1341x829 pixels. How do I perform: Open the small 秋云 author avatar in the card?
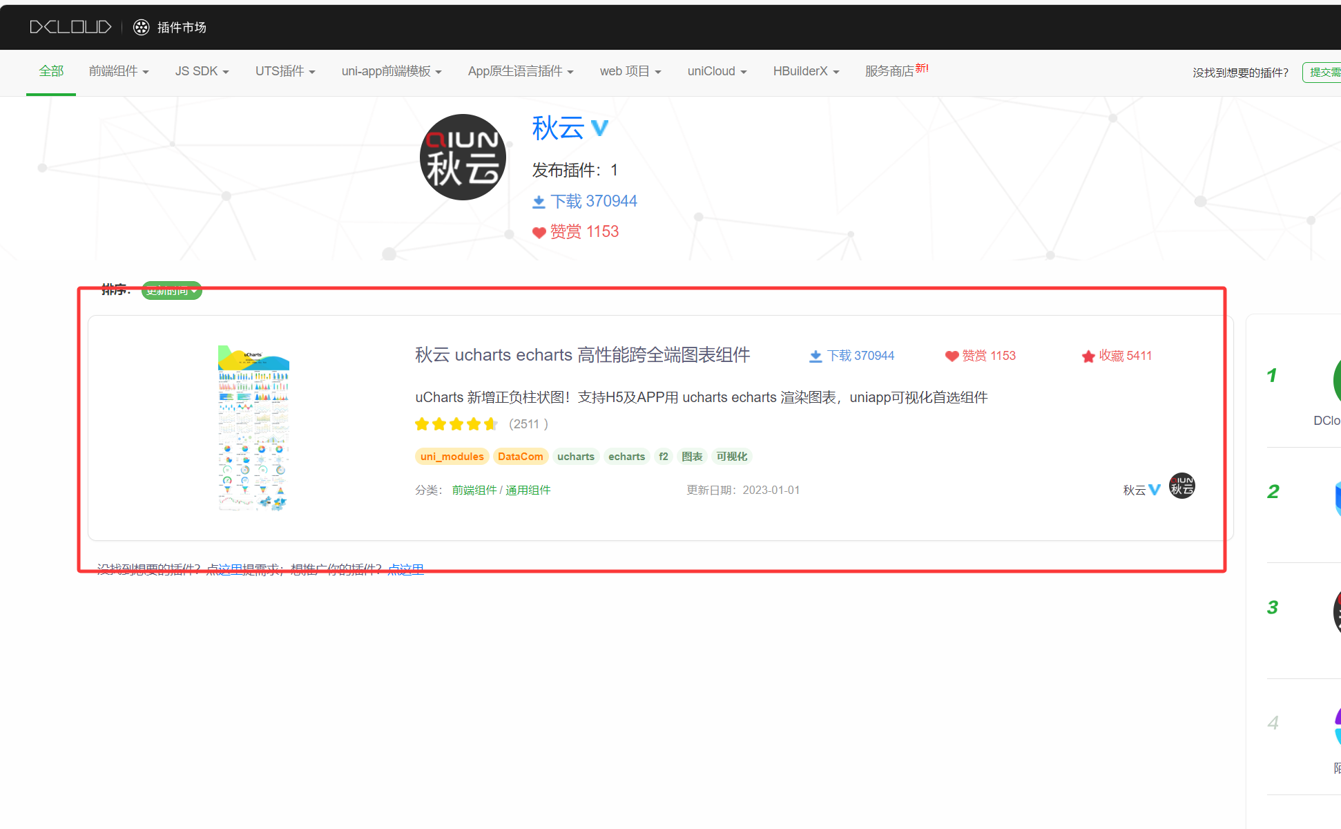pyautogui.click(x=1182, y=486)
